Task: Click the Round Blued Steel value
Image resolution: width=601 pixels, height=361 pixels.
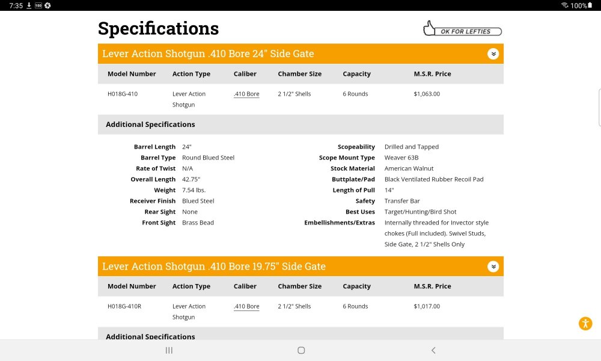Action: click(208, 158)
